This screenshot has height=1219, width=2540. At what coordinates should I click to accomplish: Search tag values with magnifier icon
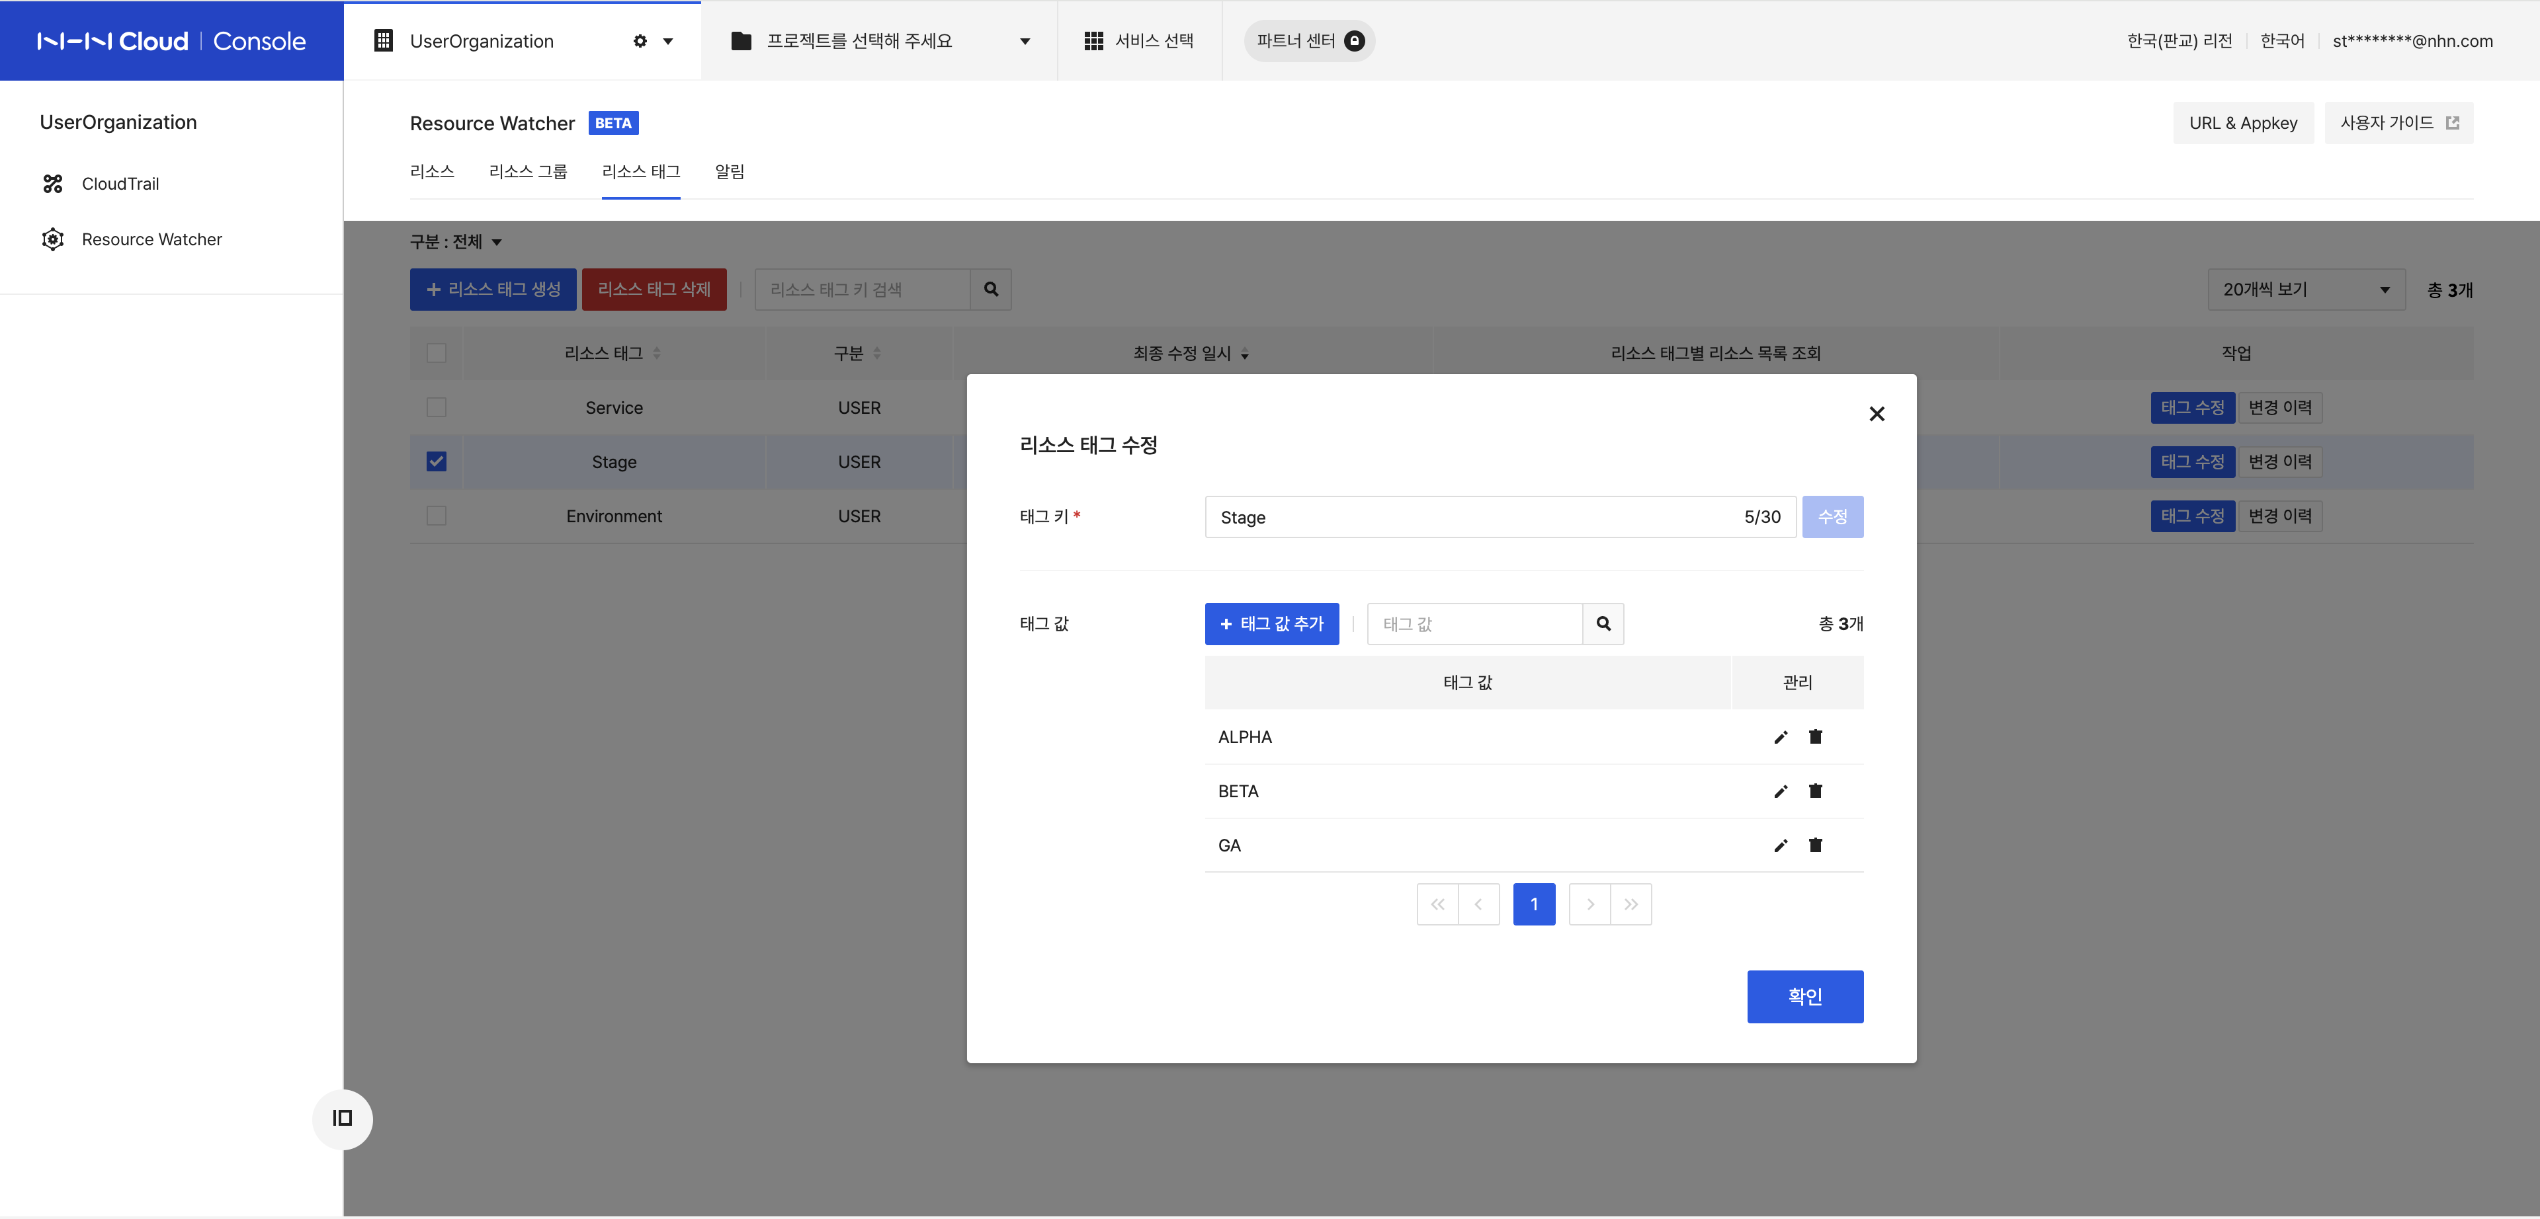[x=1603, y=624]
